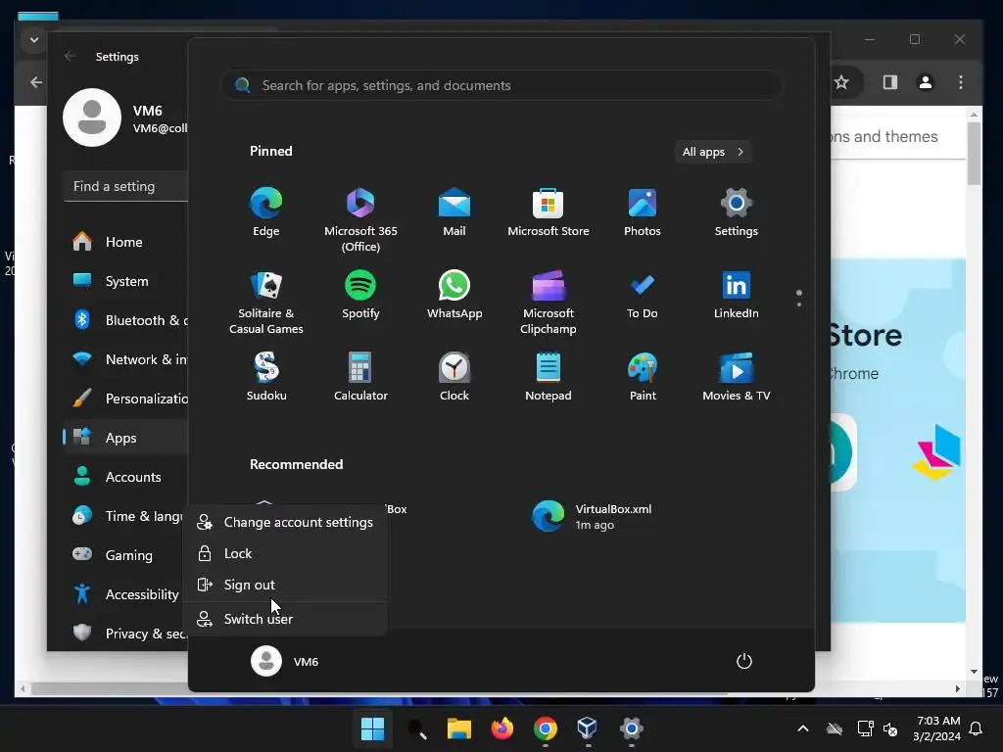Open File Explorer from the taskbar
This screenshot has height=752, width=1003.
[x=458, y=728]
